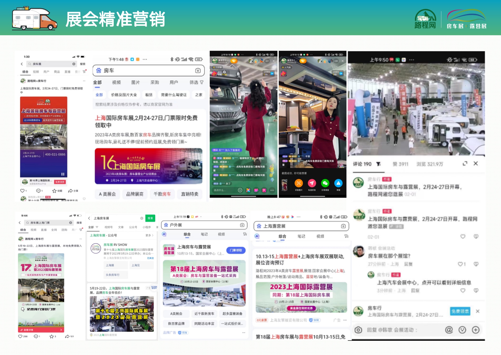Open the 16上海国际房车展 banner image
This screenshot has height=355, width=501.
148,166
